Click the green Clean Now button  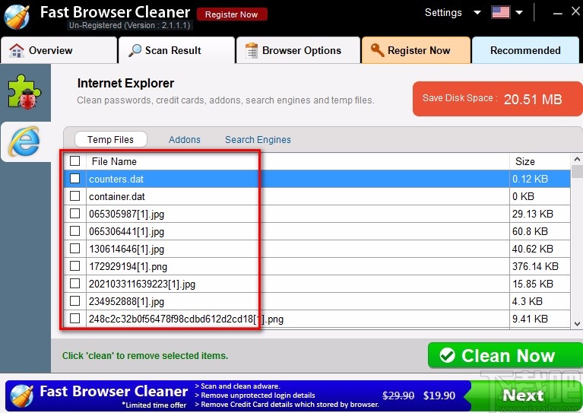[505, 355]
